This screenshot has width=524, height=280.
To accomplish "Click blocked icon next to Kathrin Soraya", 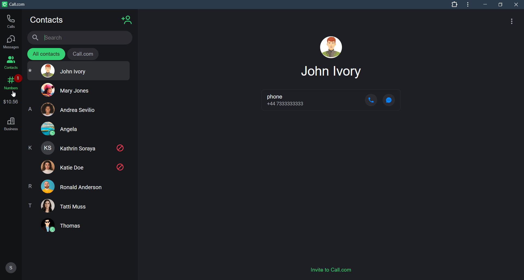I will tap(120, 148).
